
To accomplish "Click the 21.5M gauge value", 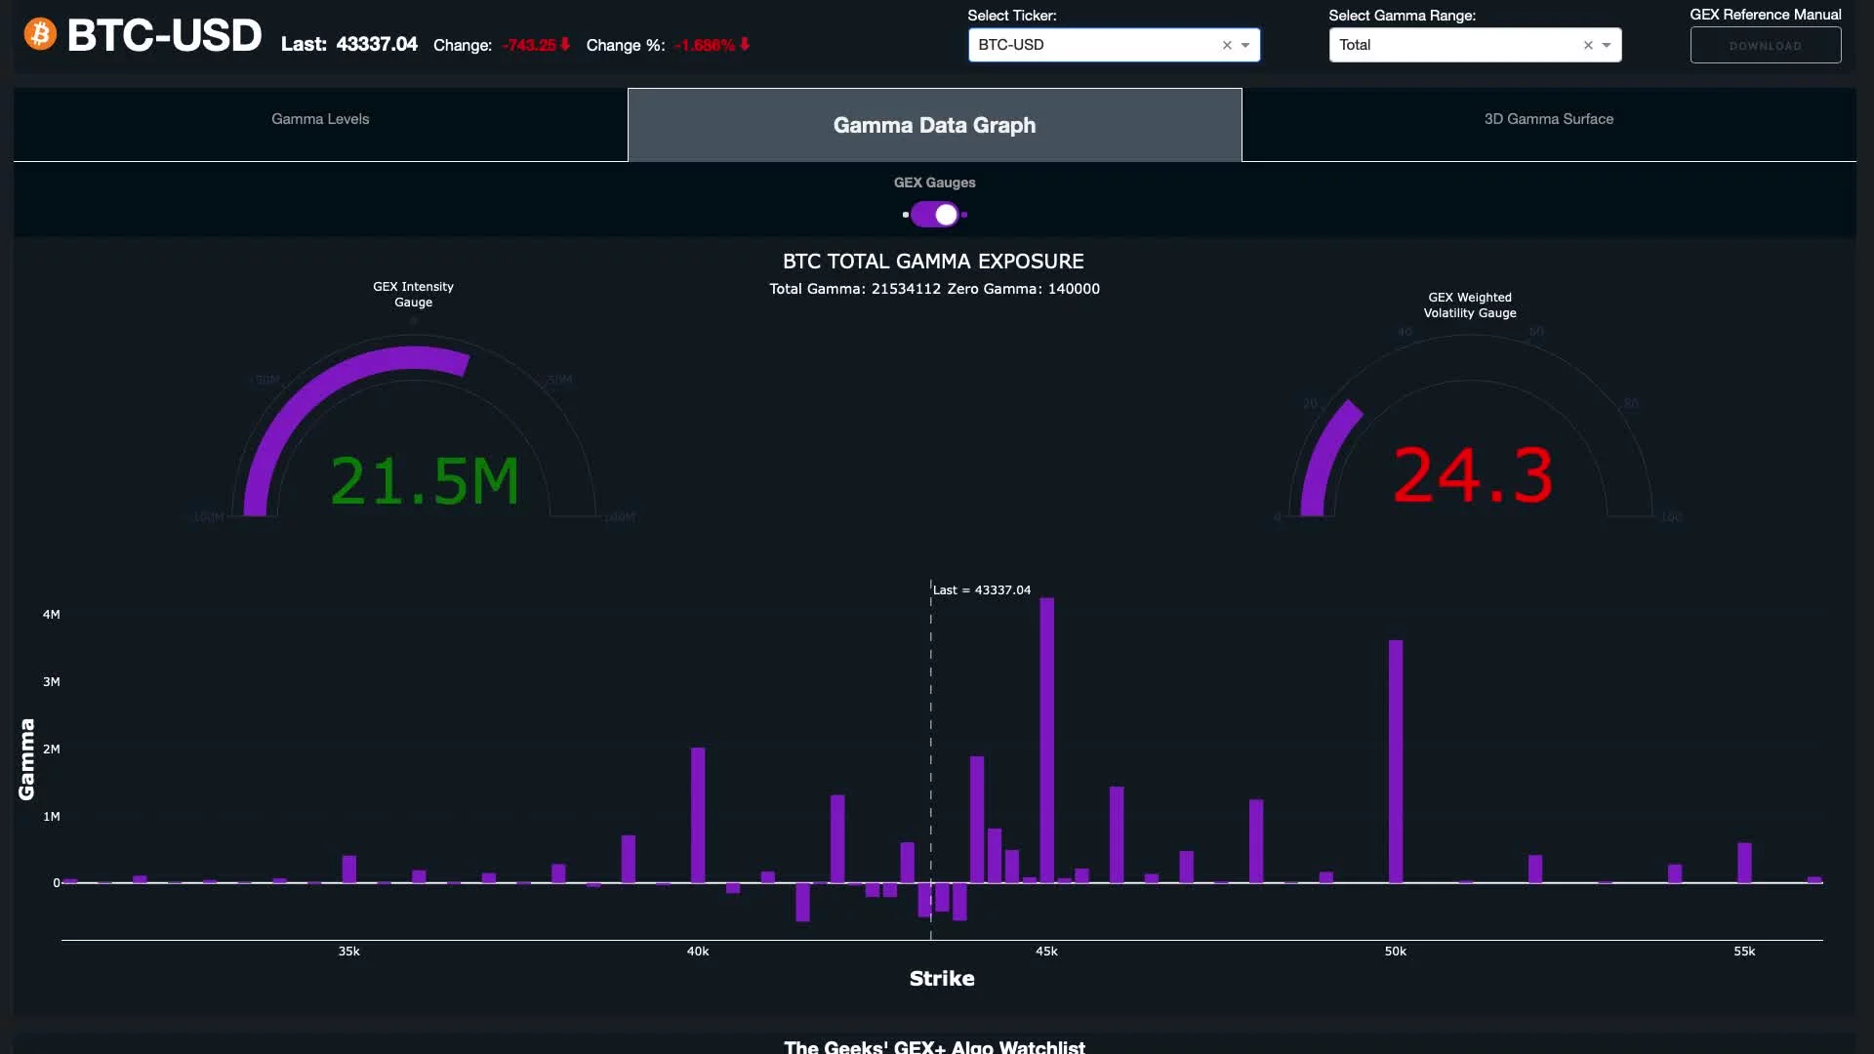I will (425, 481).
